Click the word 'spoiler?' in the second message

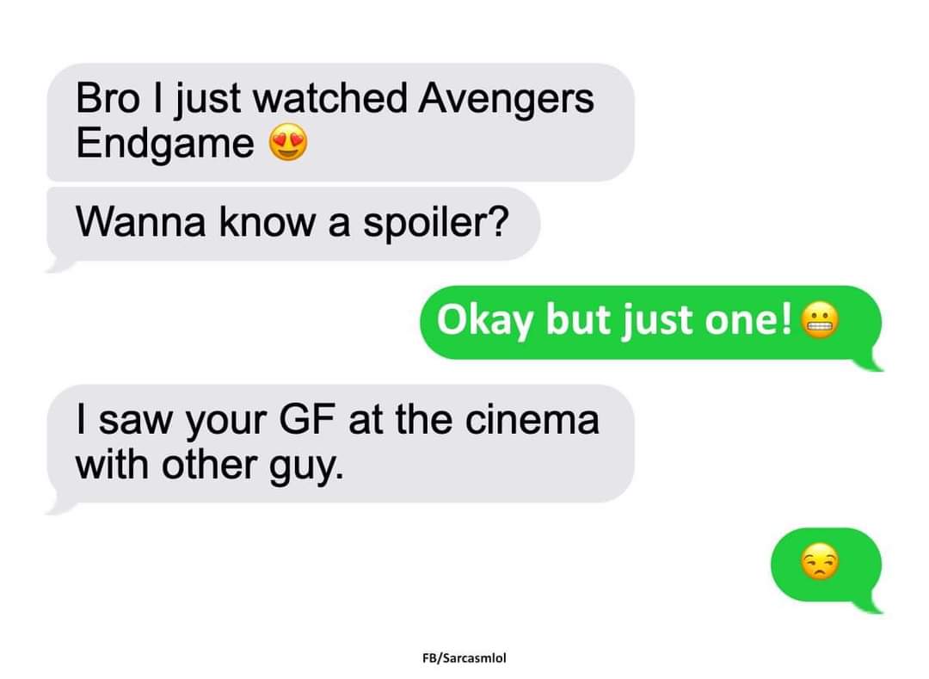[436, 225]
